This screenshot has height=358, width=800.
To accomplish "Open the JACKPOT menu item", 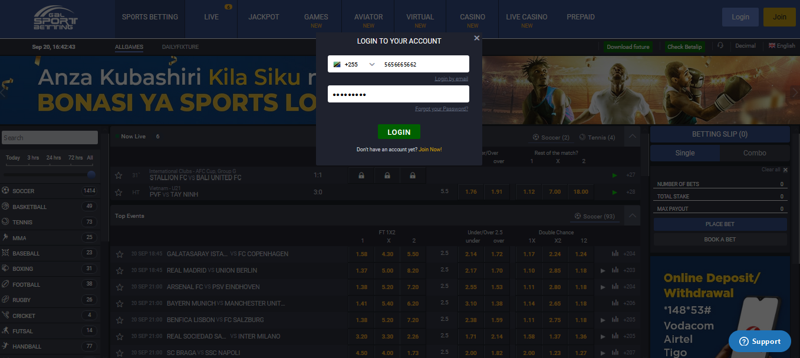I will (x=264, y=17).
